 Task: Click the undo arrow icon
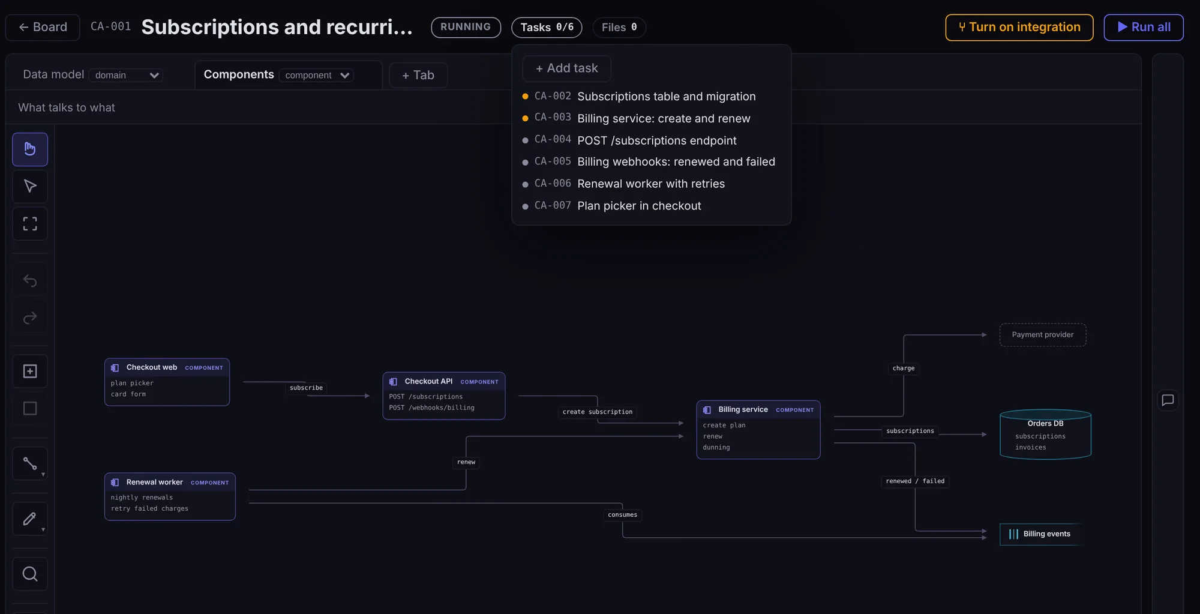[x=30, y=280]
